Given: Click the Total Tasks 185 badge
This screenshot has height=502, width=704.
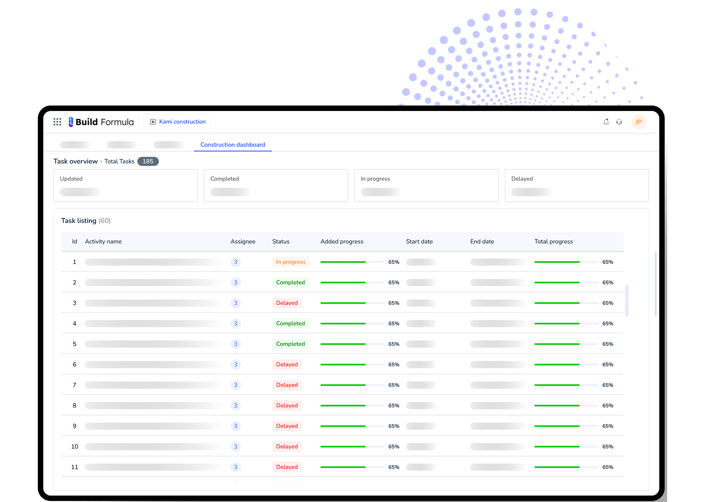Looking at the screenshot, I should pyautogui.click(x=147, y=161).
